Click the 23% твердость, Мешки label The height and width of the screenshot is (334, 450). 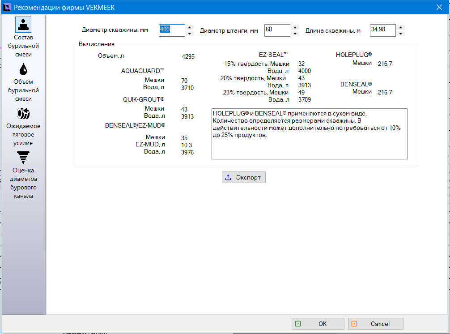point(256,93)
